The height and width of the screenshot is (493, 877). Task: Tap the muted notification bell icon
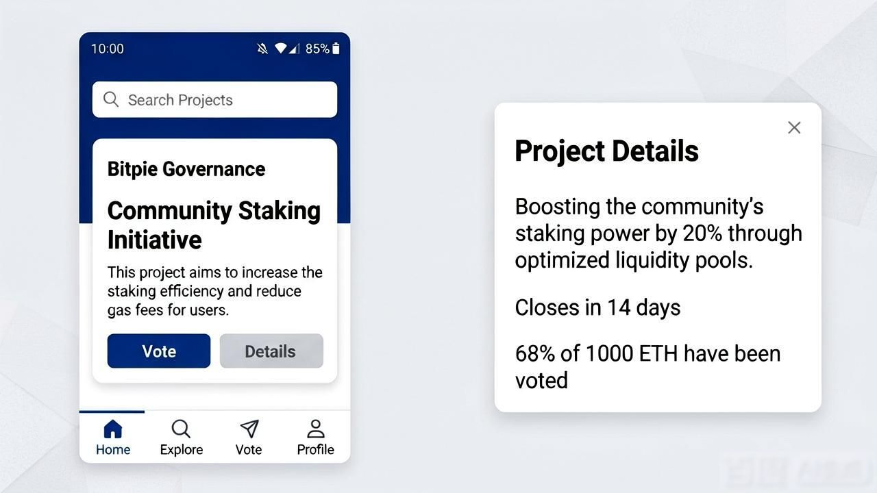tap(262, 49)
